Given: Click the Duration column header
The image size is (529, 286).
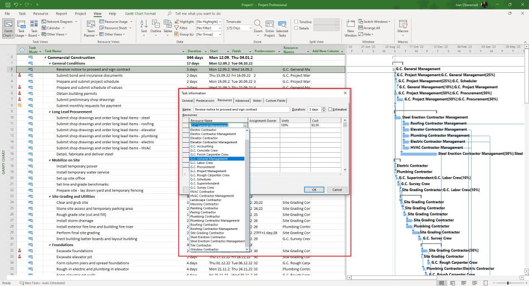Looking at the screenshot, I should [197, 51].
